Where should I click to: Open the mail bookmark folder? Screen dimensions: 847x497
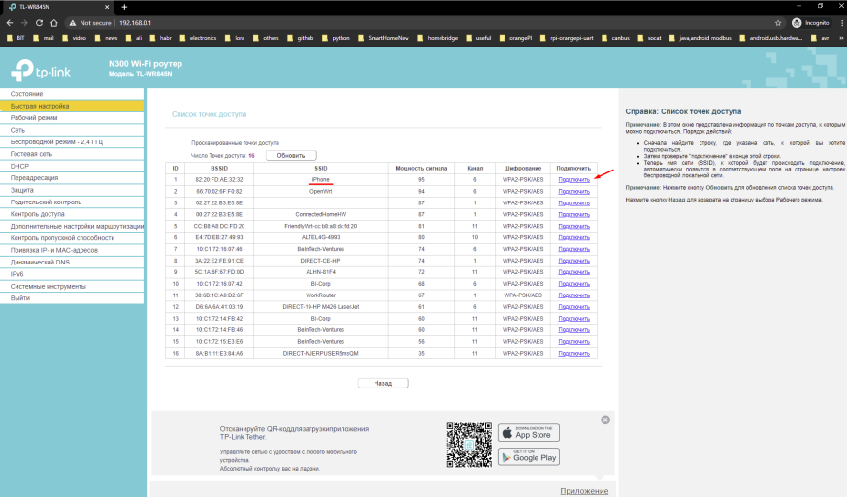coord(44,38)
